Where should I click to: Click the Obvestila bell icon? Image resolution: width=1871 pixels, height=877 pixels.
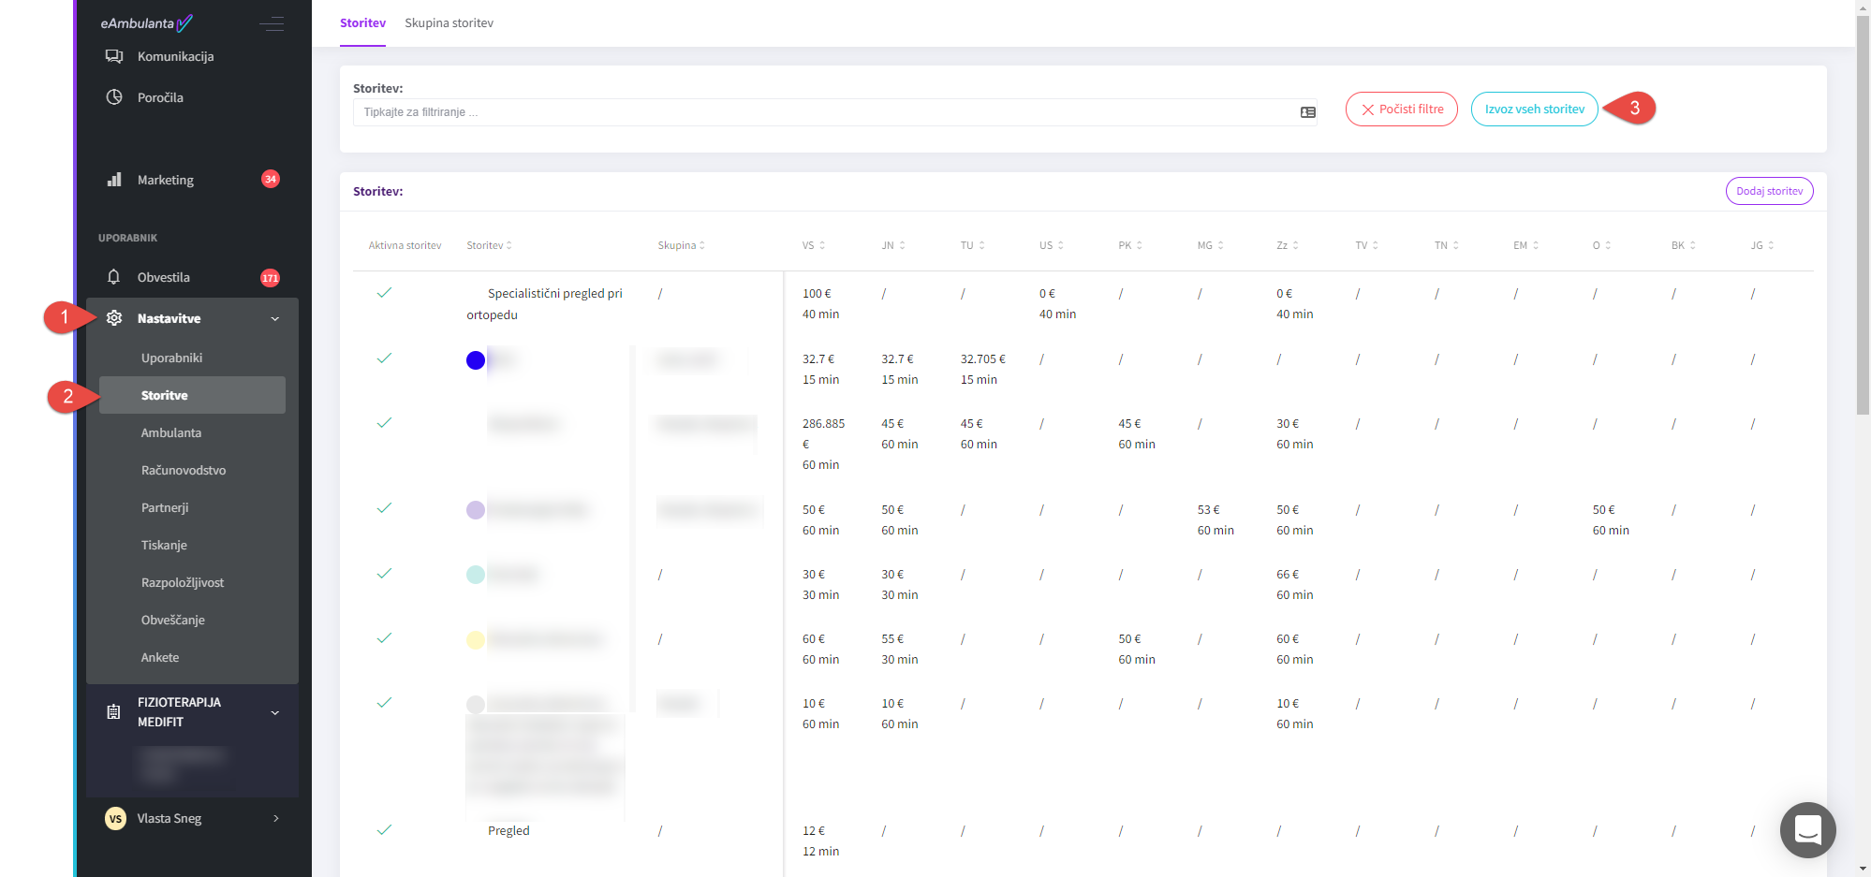click(114, 277)
